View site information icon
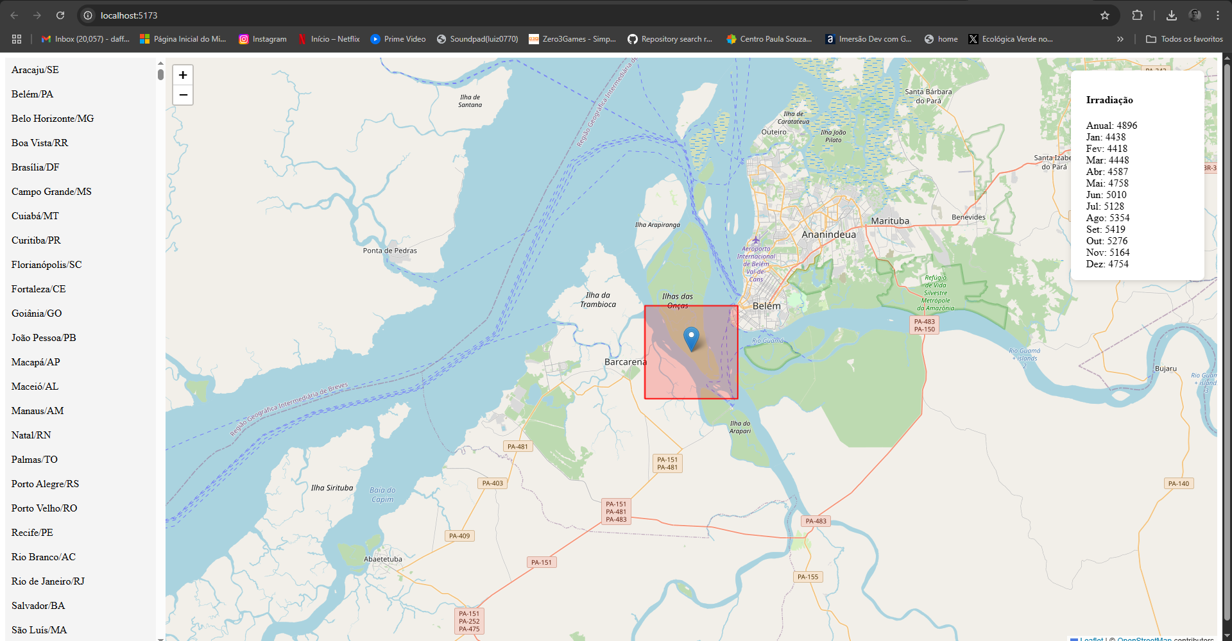Viewport: 1232px width, 641px height. click(x=88, y=15)
